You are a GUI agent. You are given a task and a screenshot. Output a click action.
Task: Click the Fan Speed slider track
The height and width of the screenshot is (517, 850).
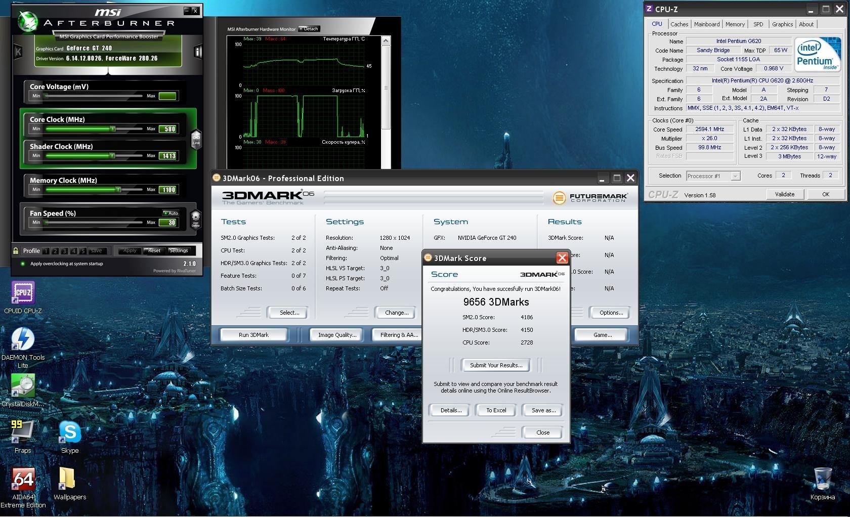94,222
